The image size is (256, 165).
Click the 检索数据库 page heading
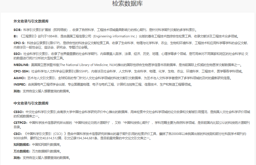point(128,4)
